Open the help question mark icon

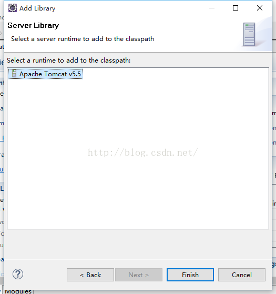(18, 274)
